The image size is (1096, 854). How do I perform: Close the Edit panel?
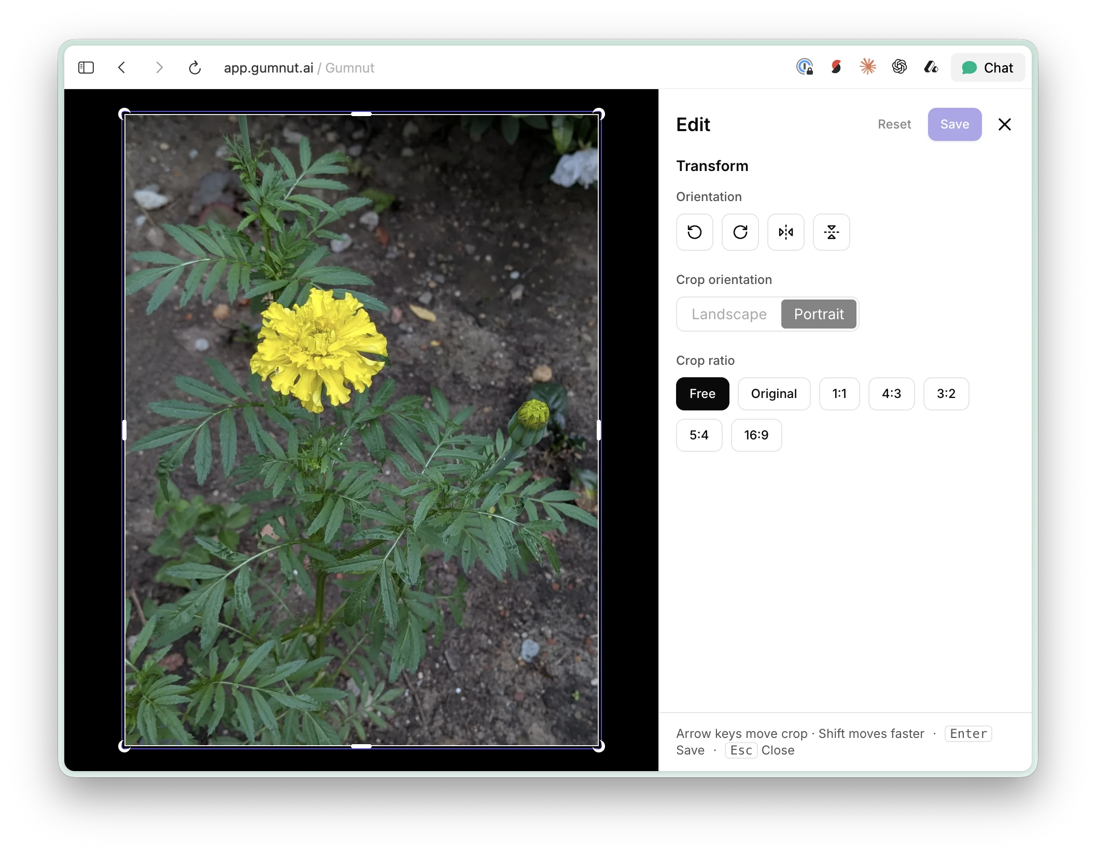[x=1004, y=124]
